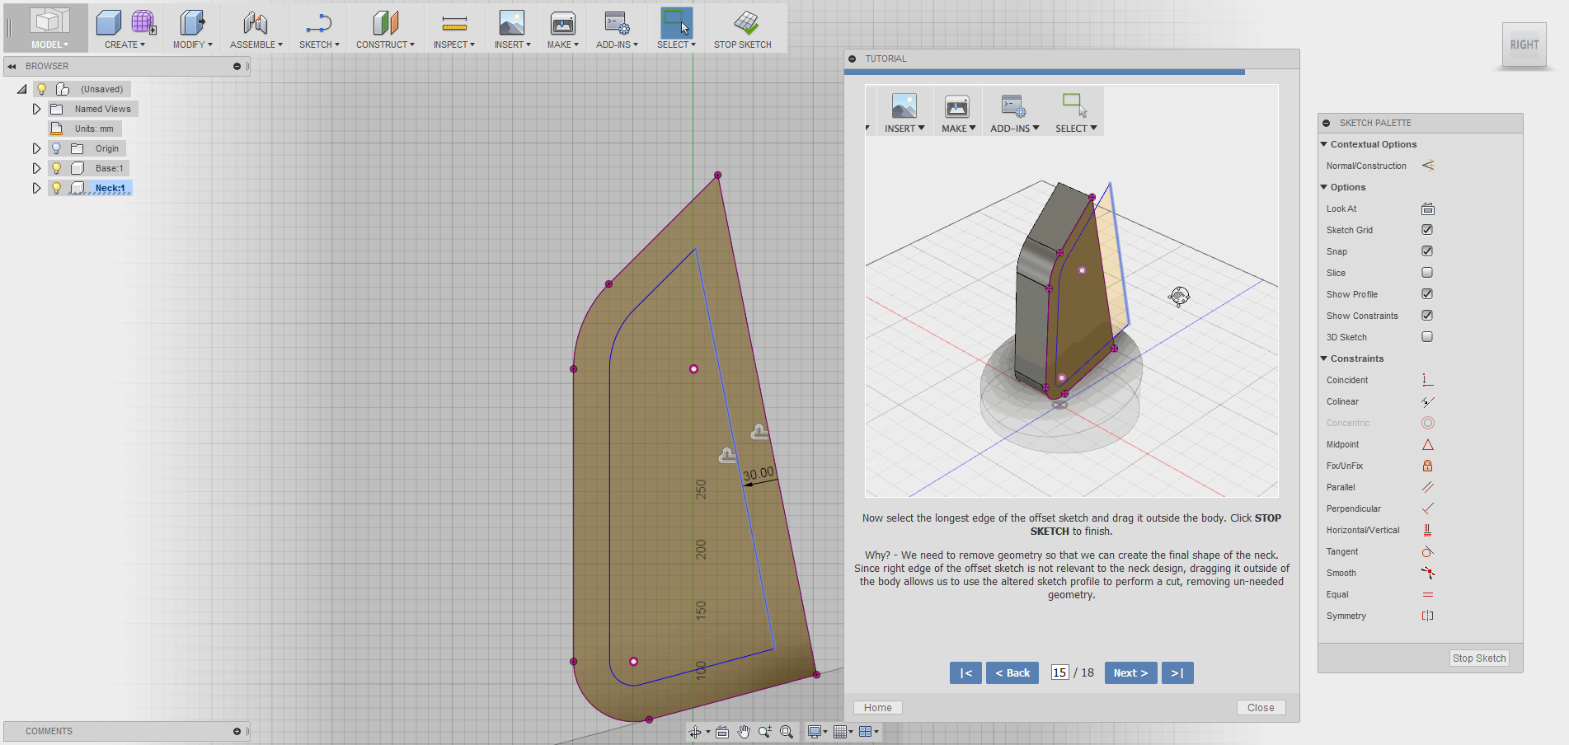Toggle Neck:1 visibility lightbulb
The image size is (1569, 745).
coord(55,188)
